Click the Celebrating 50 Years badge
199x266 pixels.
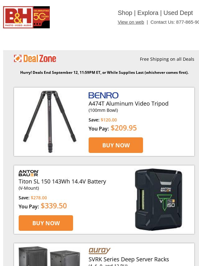point(41,17)
